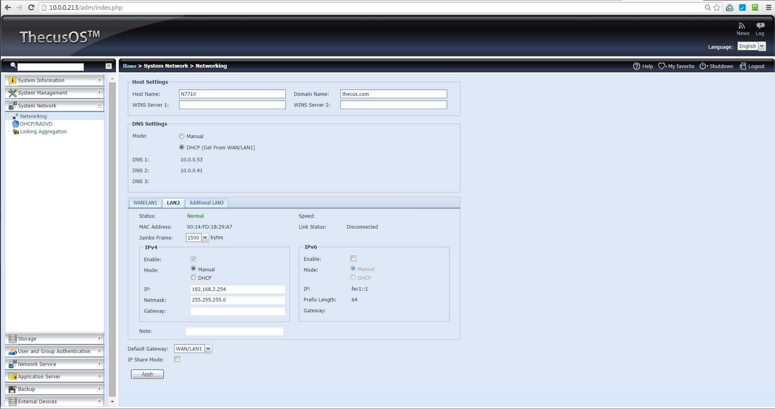
Task: Click the DHCP/RADVD globe icon
Action: 15,124
